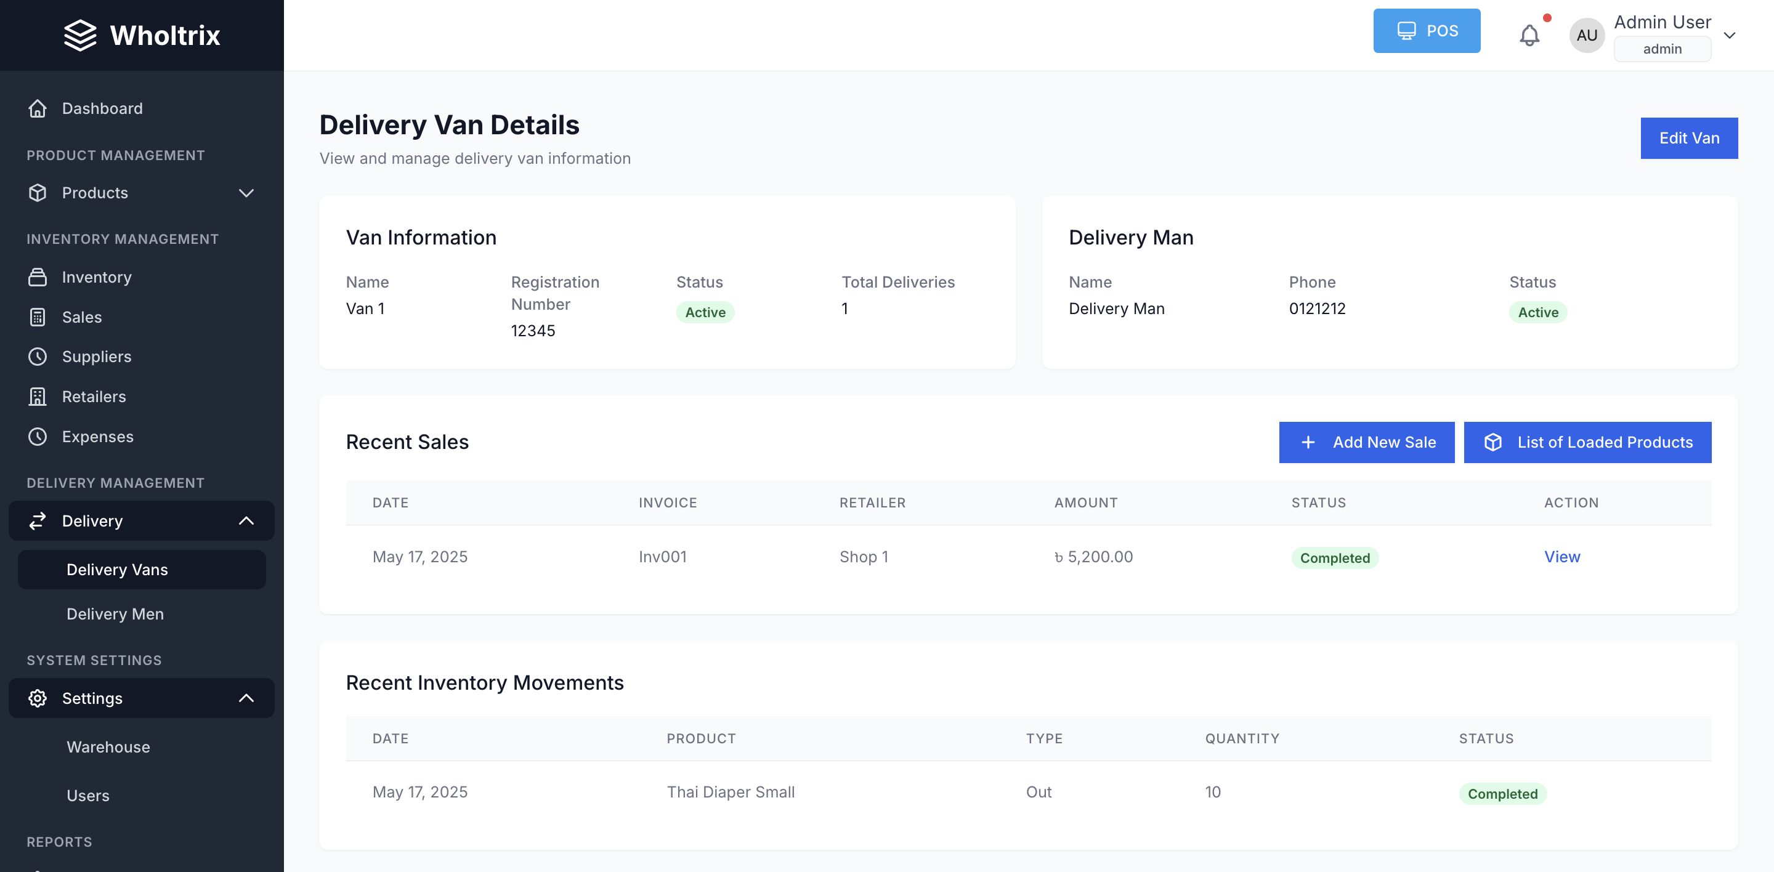Open the Admin User account dropdown
Image resolution: width=1774 pixels, height=872 pixels.
(1729, 35)
